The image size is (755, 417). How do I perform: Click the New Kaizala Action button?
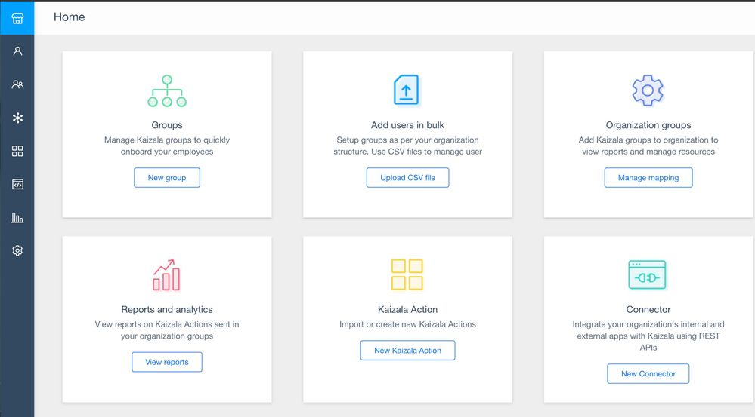coord(408,351)
